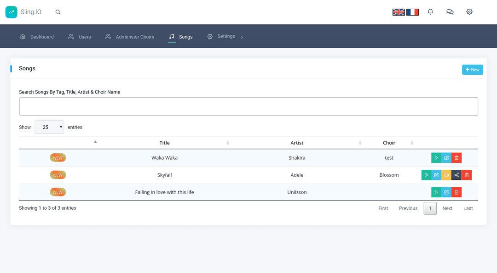The image size is (497, 273).
Task: Open the entries-per-page dropdown showing 25
Action: (x=49, y=127)
